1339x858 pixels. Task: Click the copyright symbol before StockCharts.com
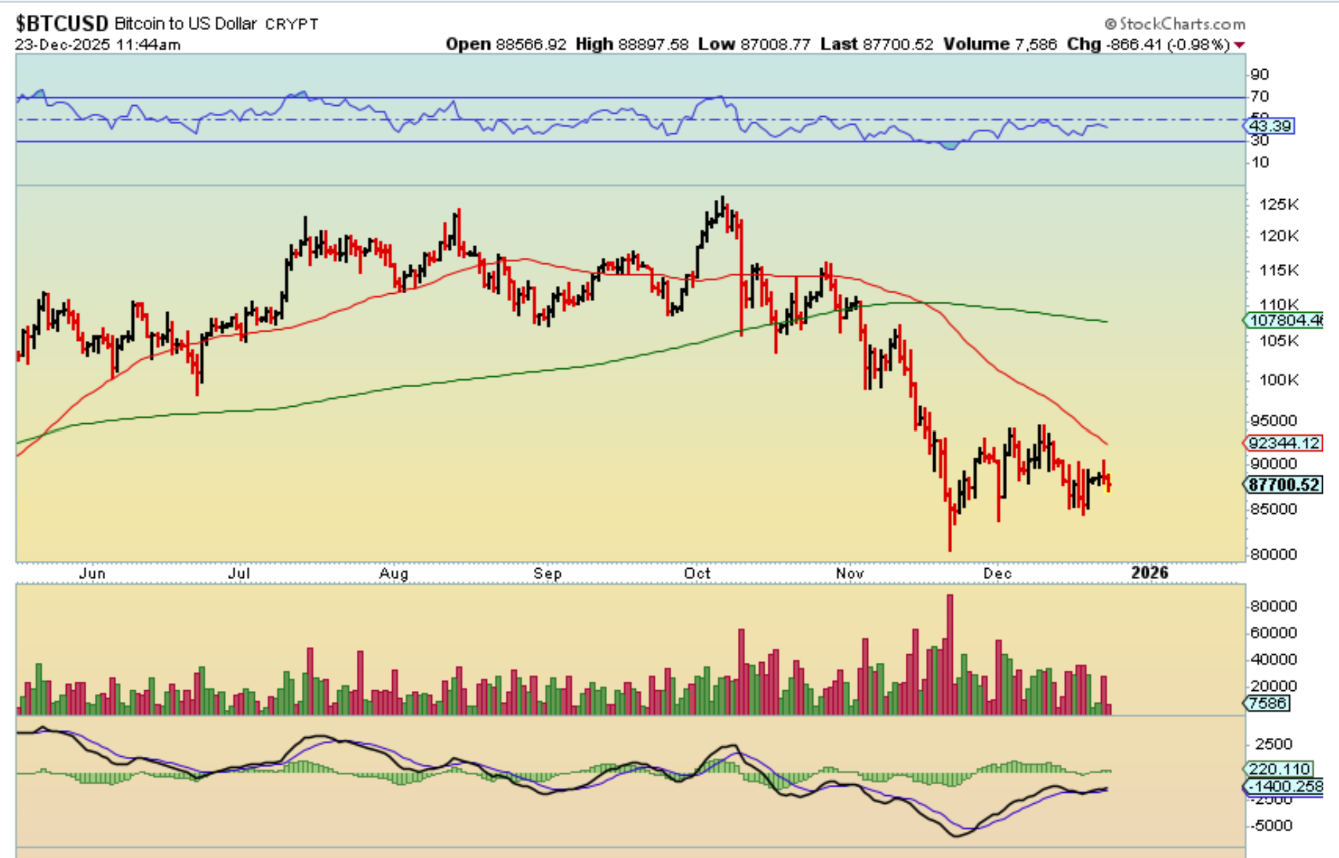click(1110, 24)
